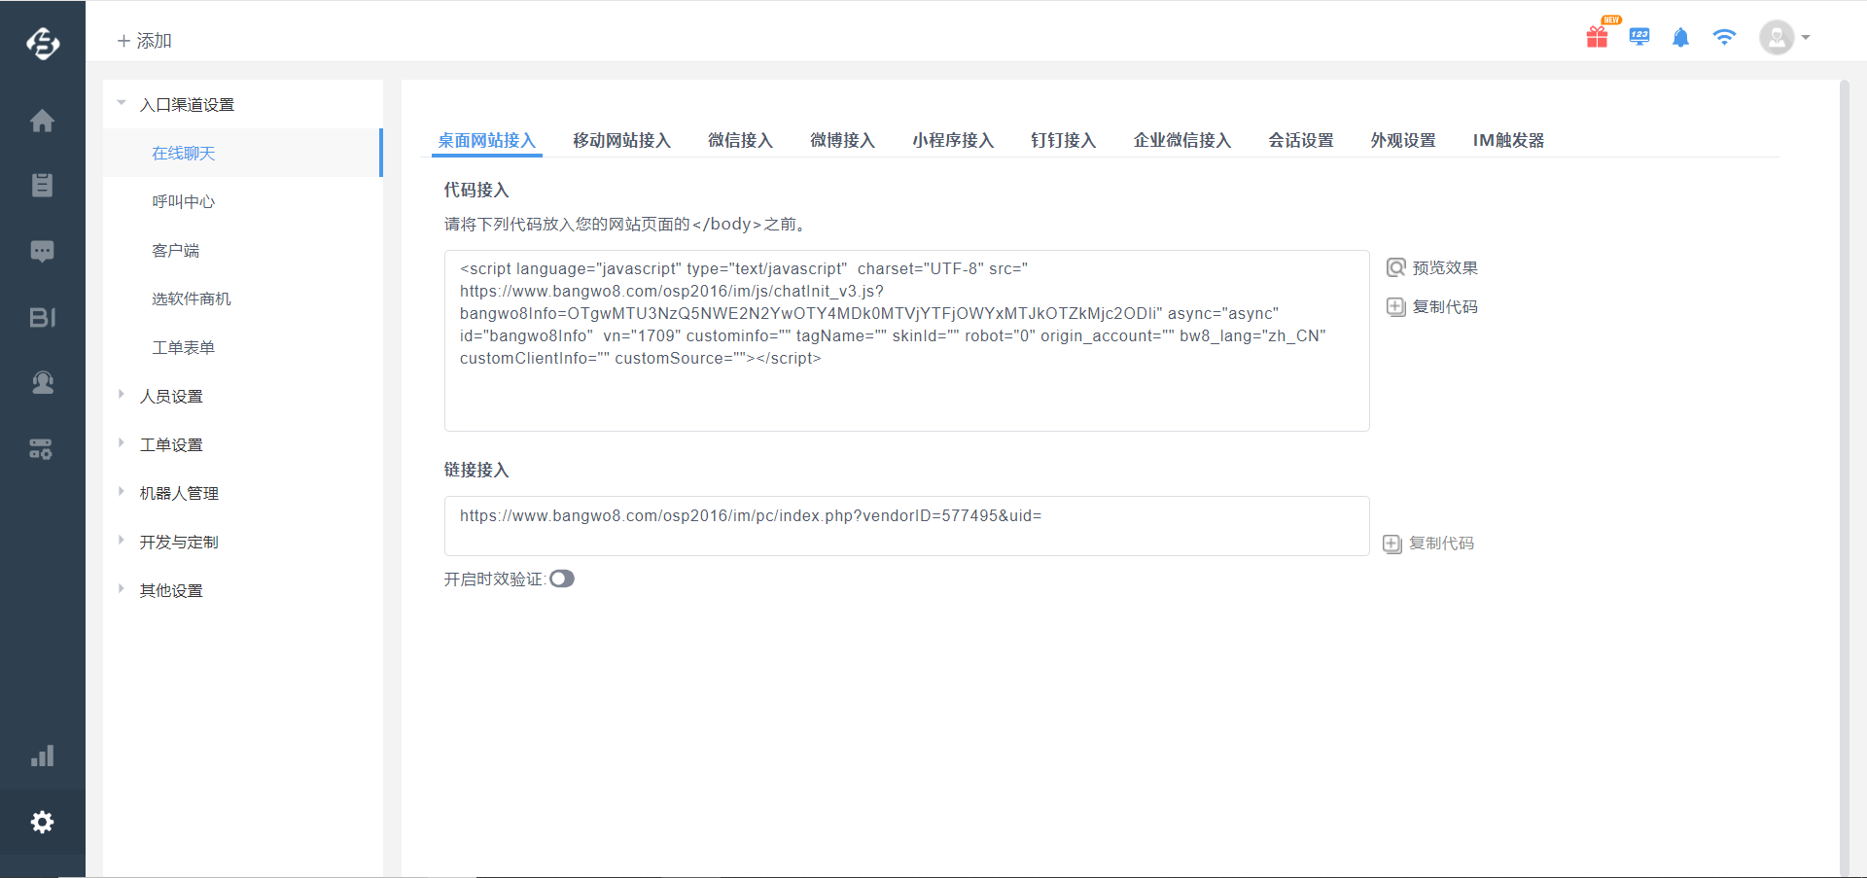1867x878 pixels.
Task: Expand the 人员设置 section
Action: 171,396
